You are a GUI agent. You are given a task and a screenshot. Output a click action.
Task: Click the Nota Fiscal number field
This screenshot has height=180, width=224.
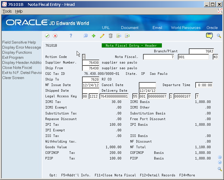[x=159, y=57]
